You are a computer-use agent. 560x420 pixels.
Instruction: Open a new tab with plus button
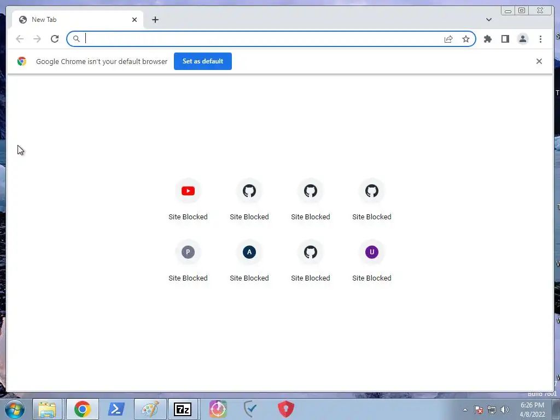coord(155,20)
